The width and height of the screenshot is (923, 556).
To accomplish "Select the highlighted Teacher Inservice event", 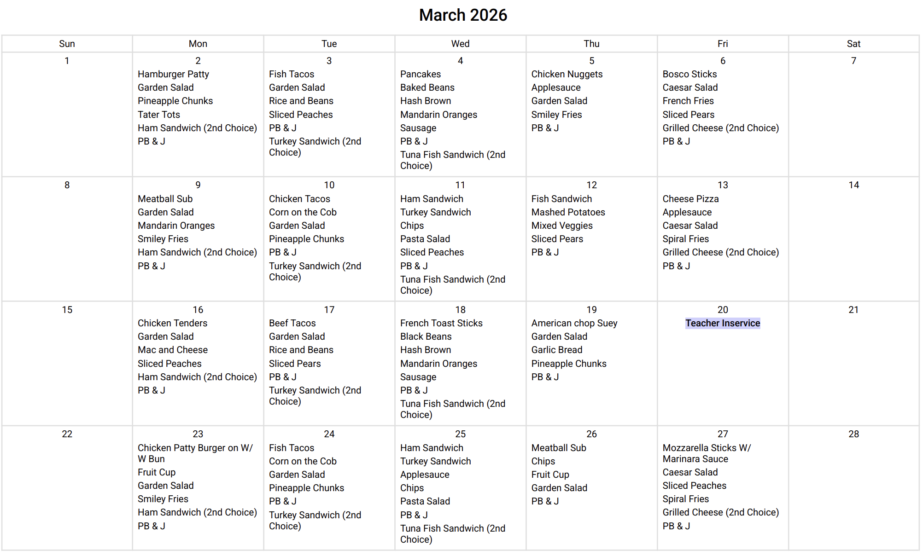I will pos(722,323).
